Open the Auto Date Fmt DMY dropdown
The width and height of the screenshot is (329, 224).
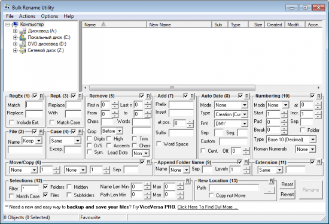(245, 124)
